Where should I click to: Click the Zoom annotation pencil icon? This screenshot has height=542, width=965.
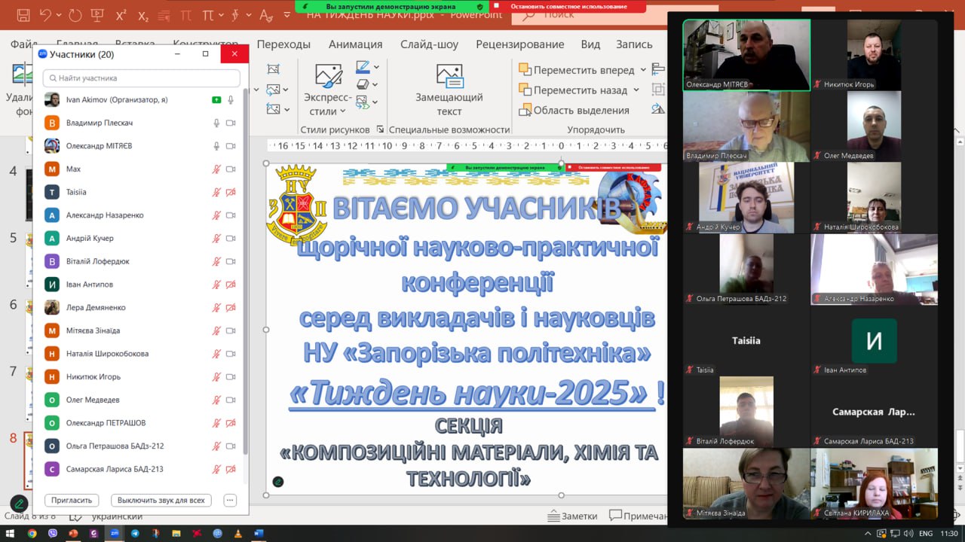[19, 504]
